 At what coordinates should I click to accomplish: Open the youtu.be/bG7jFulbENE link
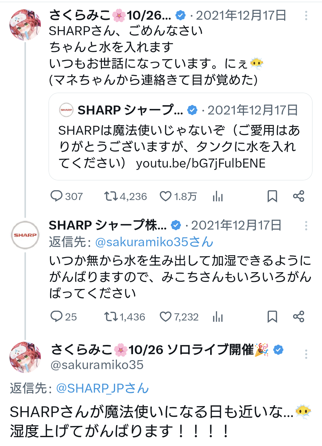(201, 163)
